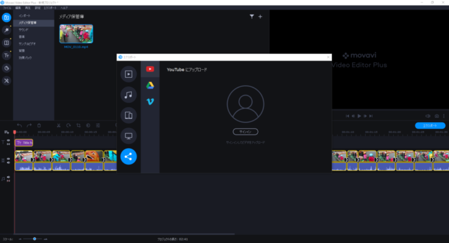Open the Transitions tab icon
This screenshot has width=449, height=243.
(x=7, y=43)
